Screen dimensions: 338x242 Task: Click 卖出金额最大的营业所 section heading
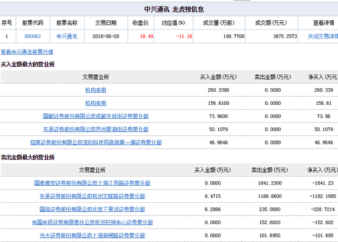[x=28, y=157]
